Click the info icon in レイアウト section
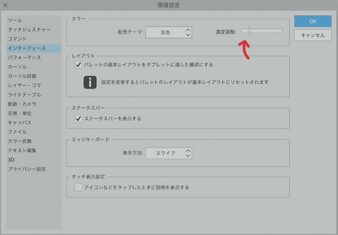 90,82
